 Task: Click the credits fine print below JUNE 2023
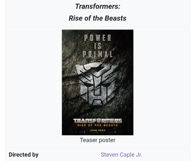click(97, 132)
